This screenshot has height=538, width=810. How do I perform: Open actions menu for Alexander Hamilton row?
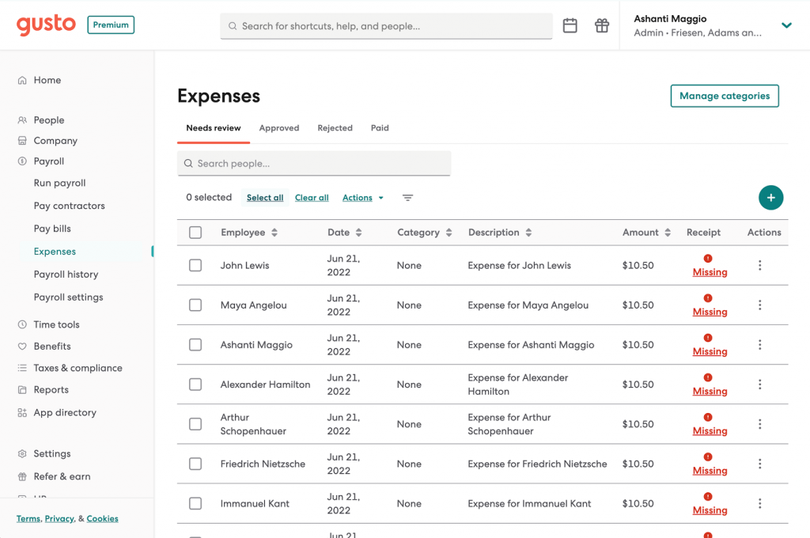point(759,385)
